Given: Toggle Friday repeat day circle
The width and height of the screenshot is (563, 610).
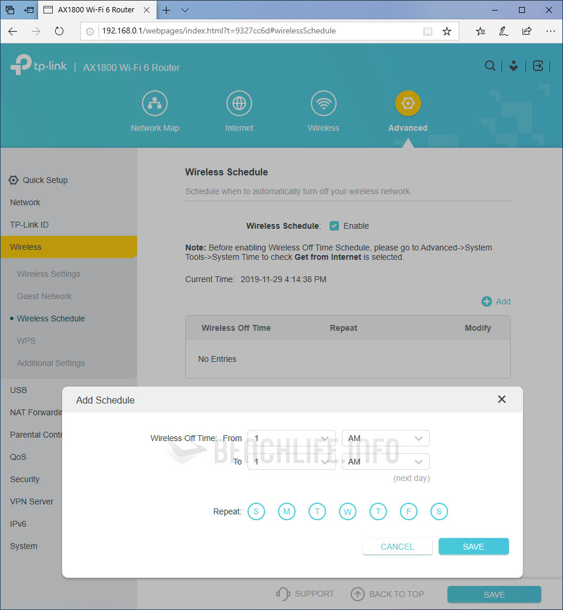Looking at the screenshot, I should click(409, 511).
